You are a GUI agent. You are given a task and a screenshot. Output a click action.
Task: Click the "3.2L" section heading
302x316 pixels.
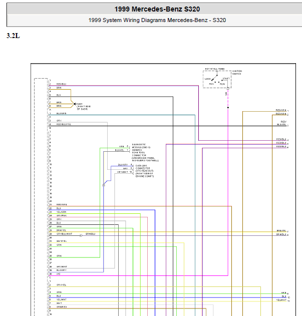click(13, 36)
